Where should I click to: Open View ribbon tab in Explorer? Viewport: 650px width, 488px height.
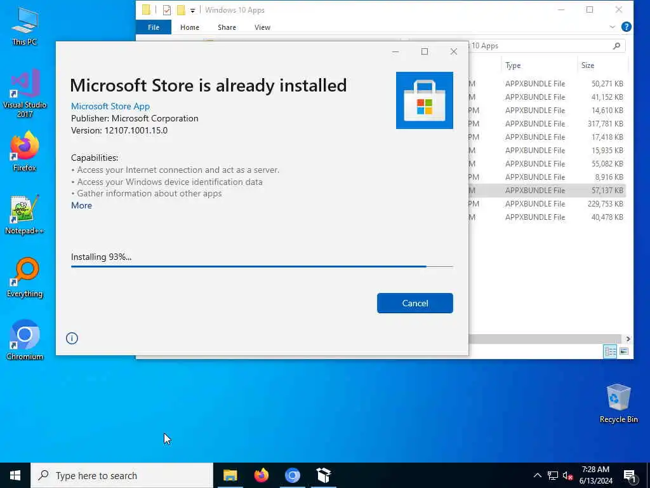click(262, 27)
